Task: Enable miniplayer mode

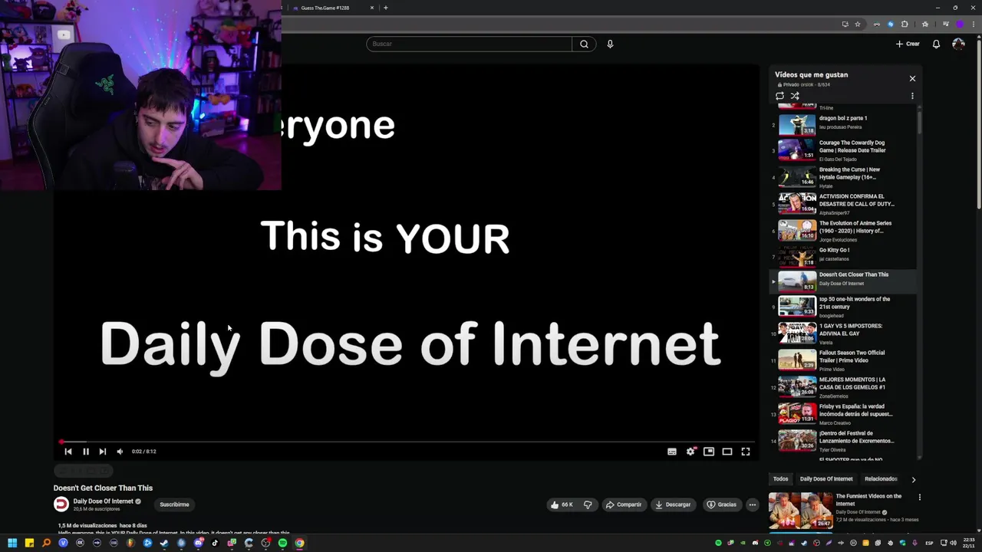Action: click(x=709, y=452)
